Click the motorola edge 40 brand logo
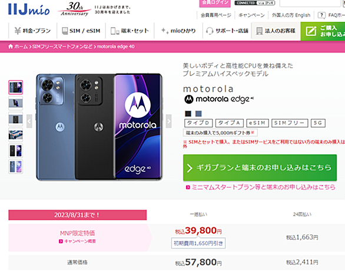345x278 pixels. click(x=219, y=100)
